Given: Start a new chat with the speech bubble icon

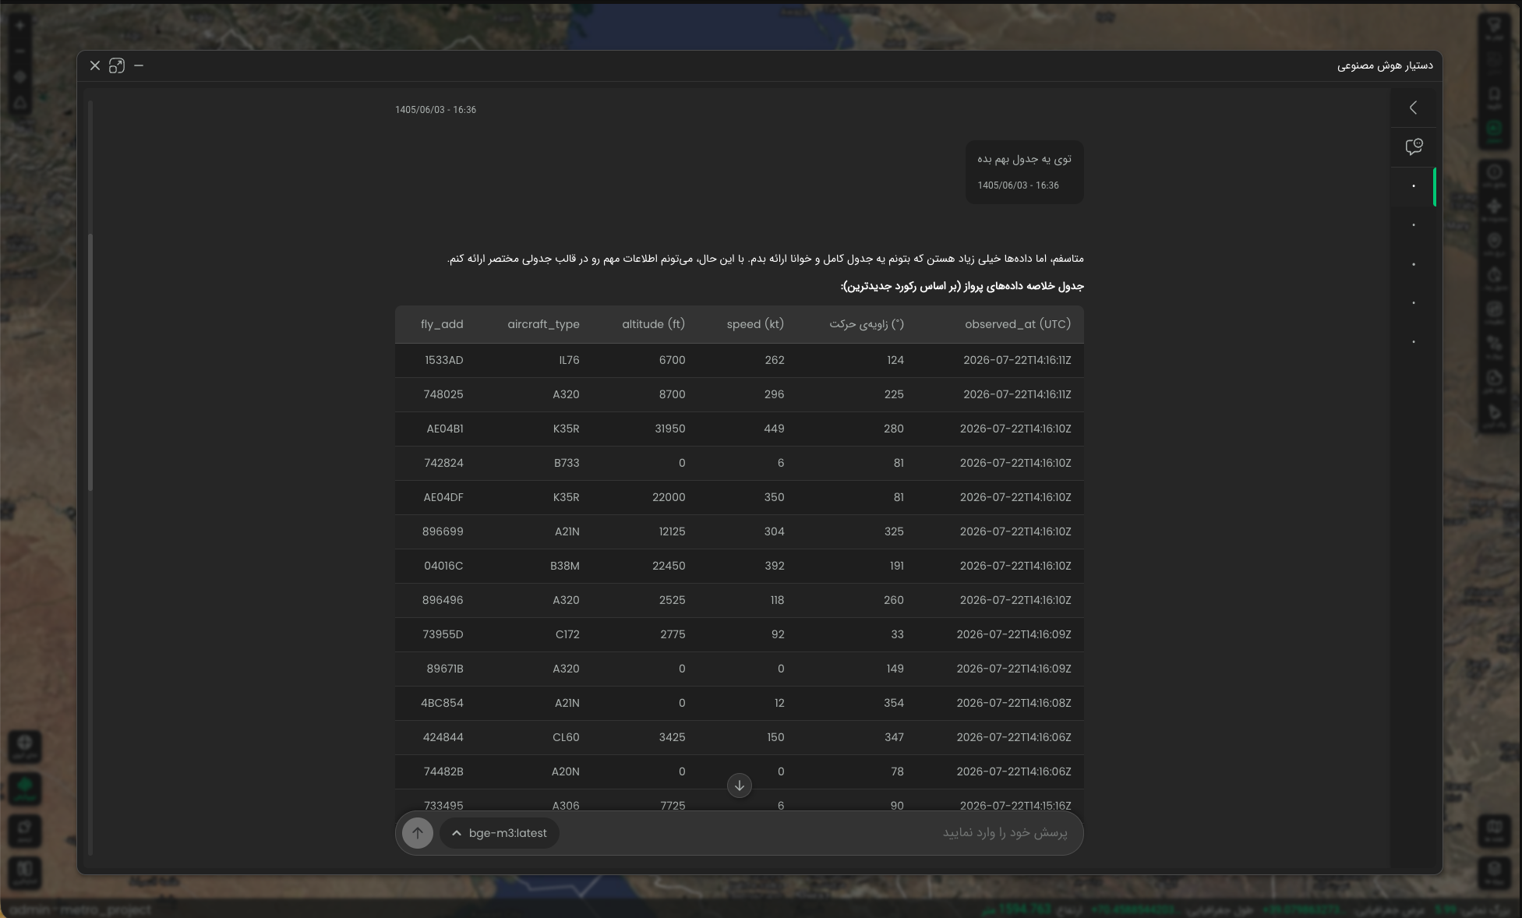Looking at the screenshot, I should click(x=1414, y=147).
